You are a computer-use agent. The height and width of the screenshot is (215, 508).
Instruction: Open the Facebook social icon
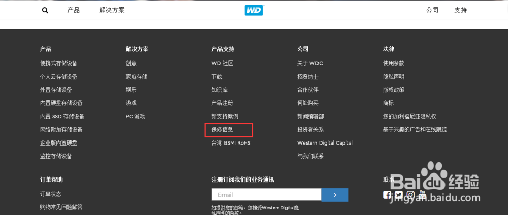[x=387, y=195]
